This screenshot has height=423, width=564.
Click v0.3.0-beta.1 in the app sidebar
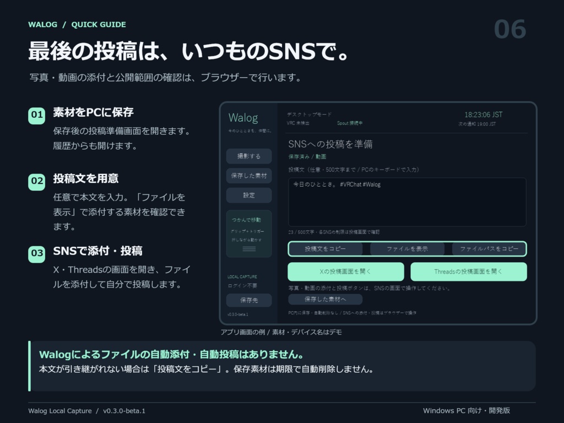238,314
